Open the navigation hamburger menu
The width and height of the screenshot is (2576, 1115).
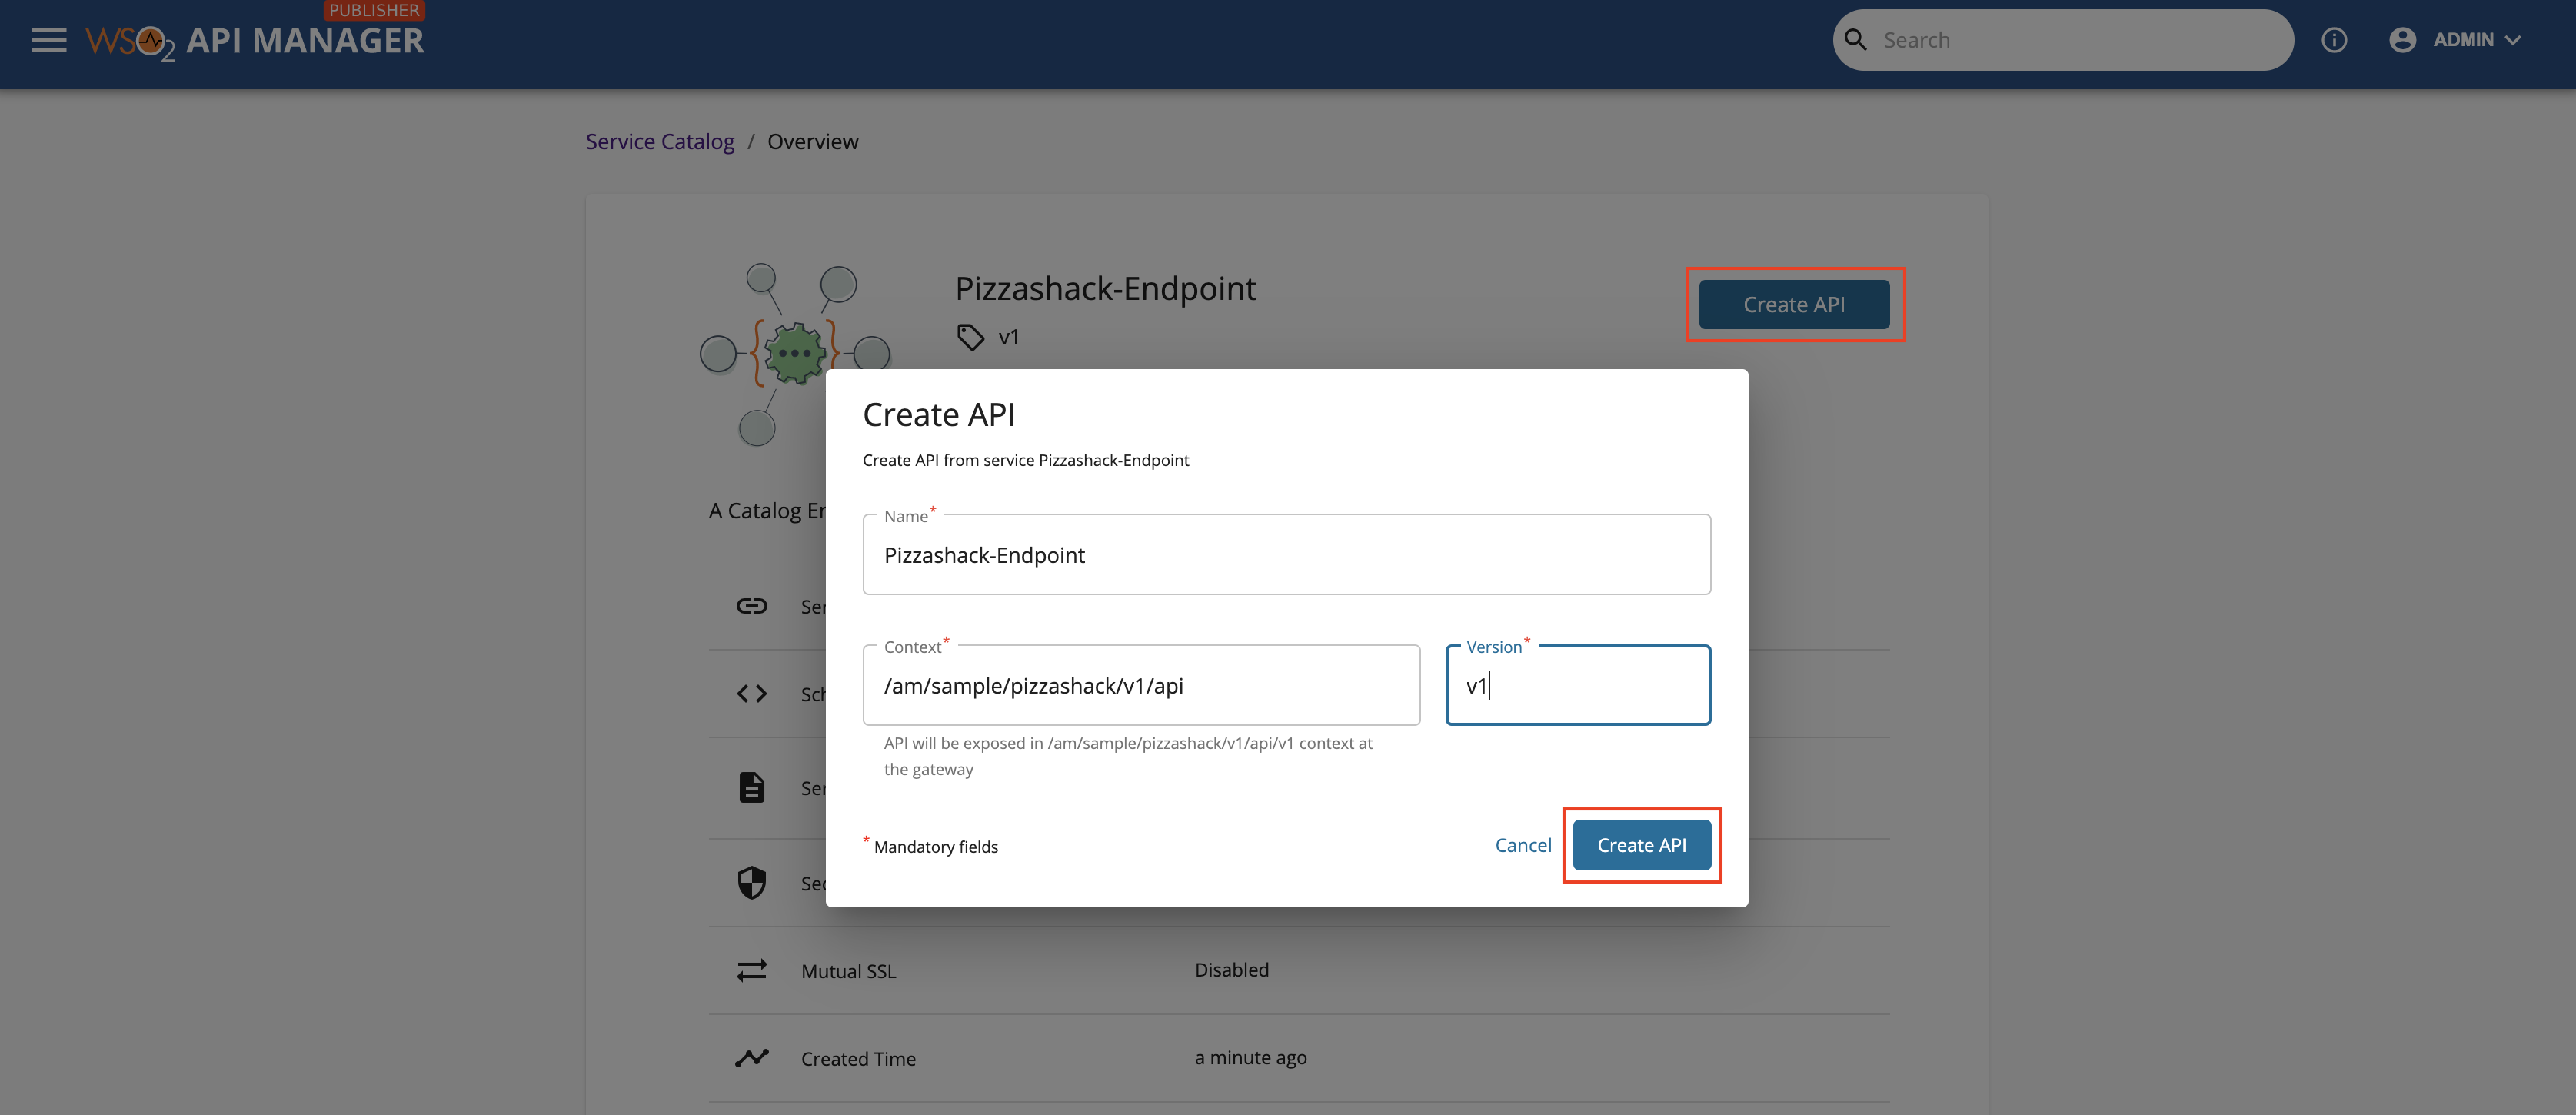click(47, 39)
